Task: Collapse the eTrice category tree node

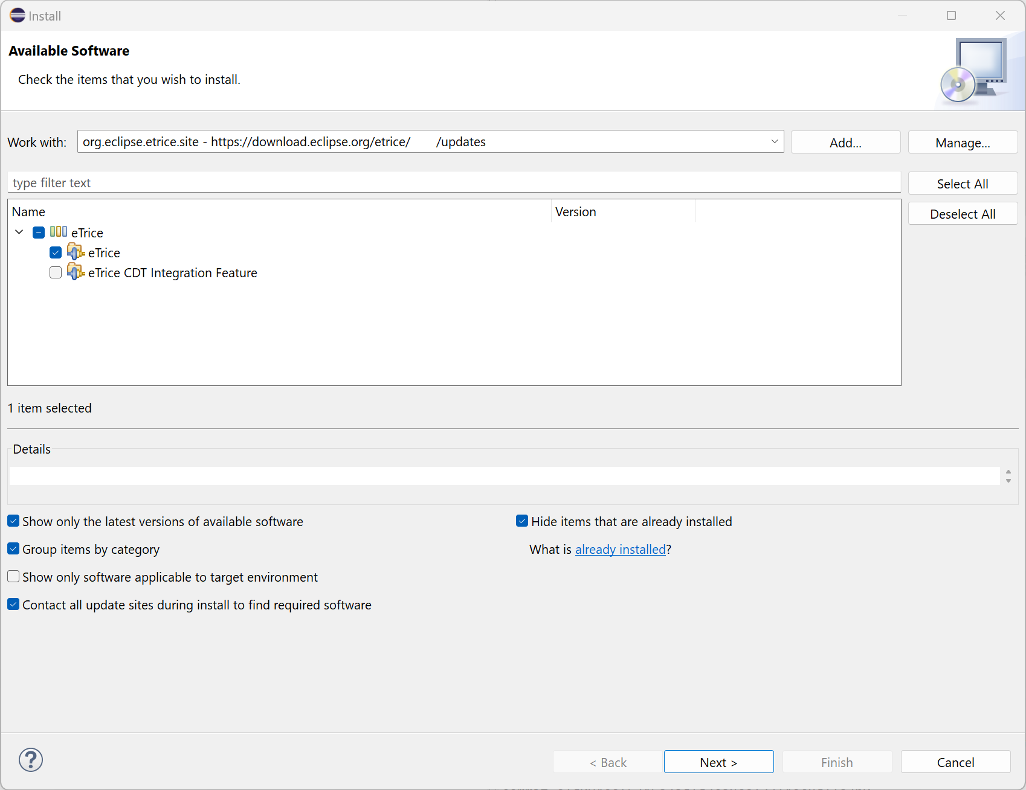Action: [x=19, y=232]
